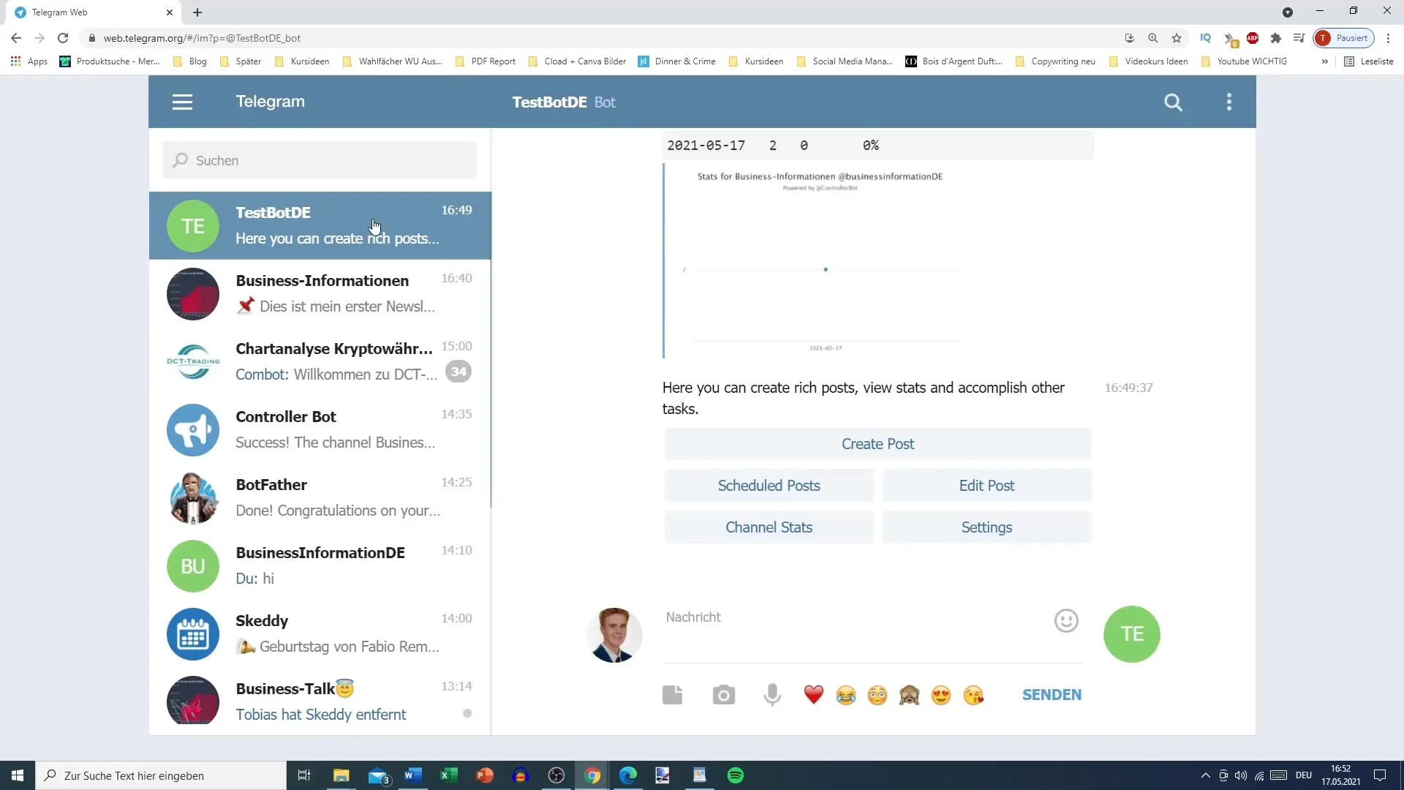The height and width of the screenshot is (790, 1404).
Task: Click the Suchen search input field
Action: point(321,160)
